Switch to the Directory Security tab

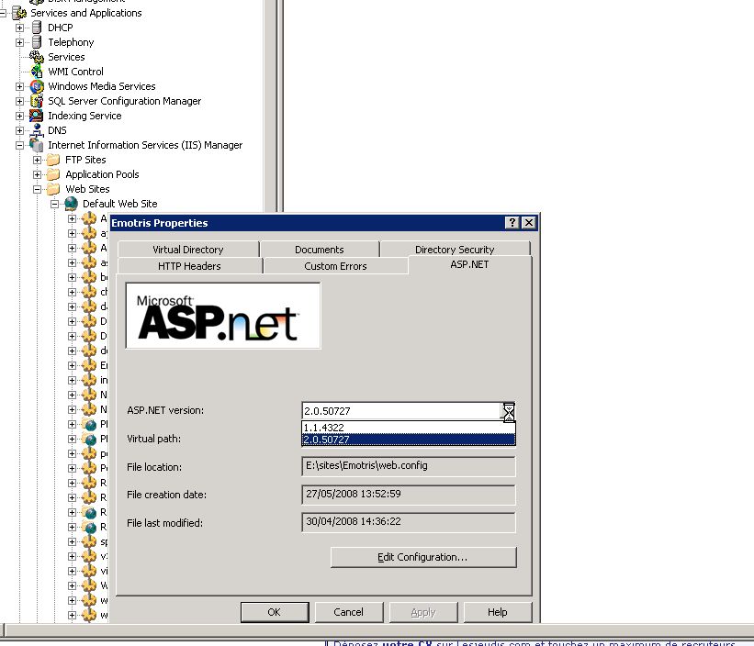(455, 250)
